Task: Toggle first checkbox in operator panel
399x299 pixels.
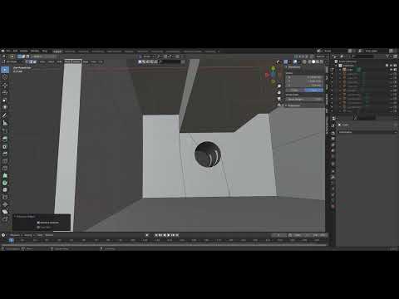Action: pos(38,223)
